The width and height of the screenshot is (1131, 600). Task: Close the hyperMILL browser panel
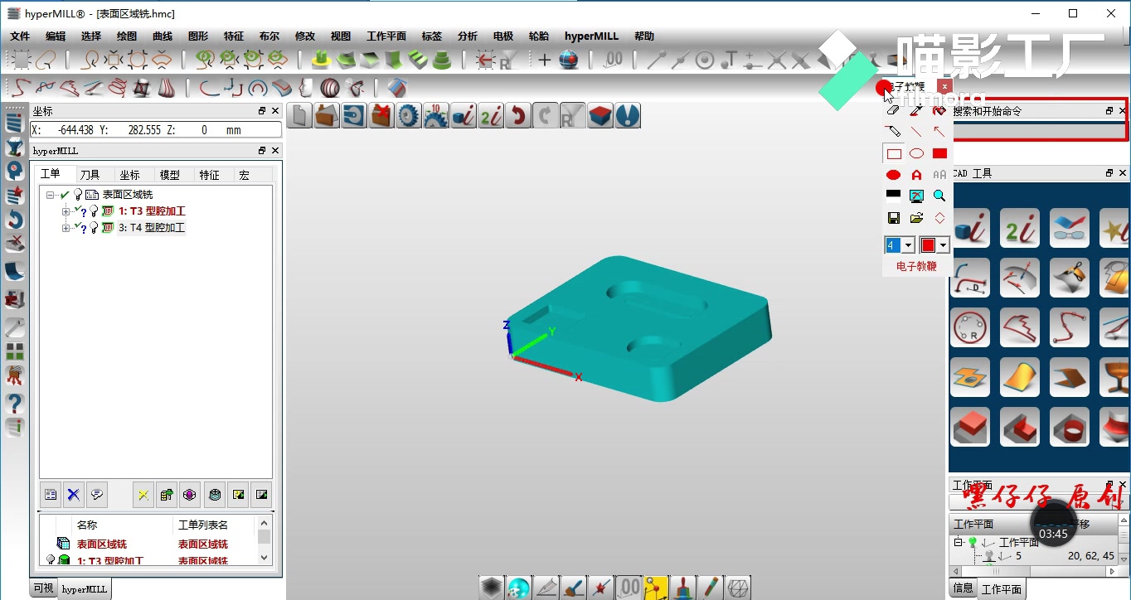[x=275, y=151]
